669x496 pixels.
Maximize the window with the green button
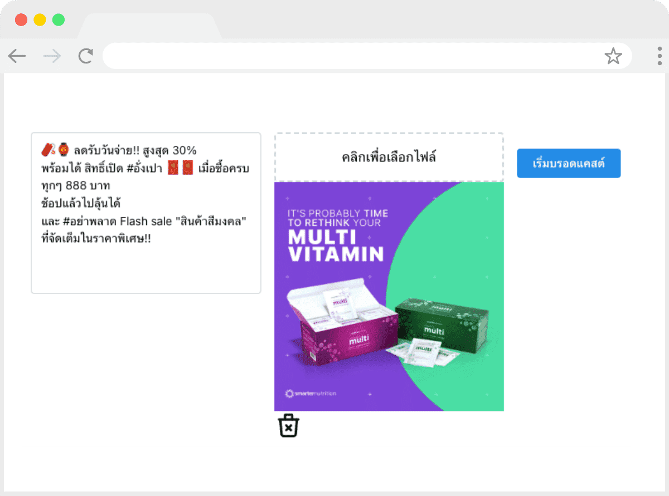pyautogui.click(x=59, y=20)
